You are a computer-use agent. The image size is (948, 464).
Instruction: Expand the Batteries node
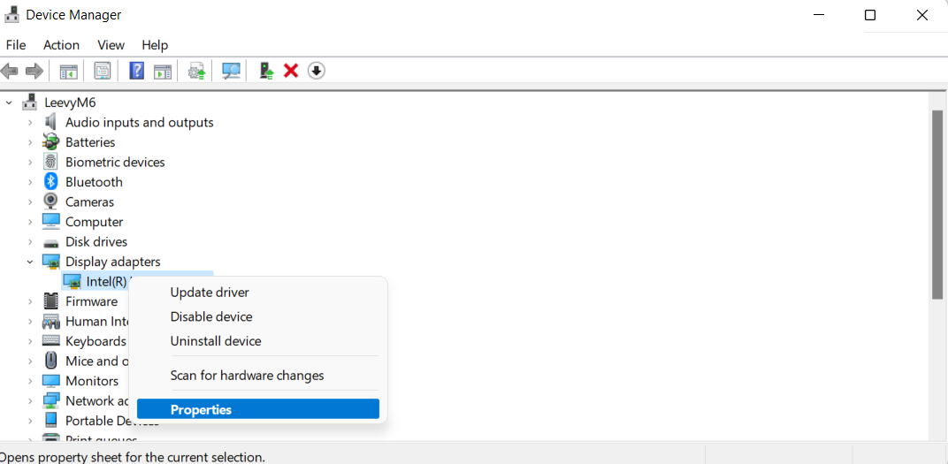tap(30, 142)
